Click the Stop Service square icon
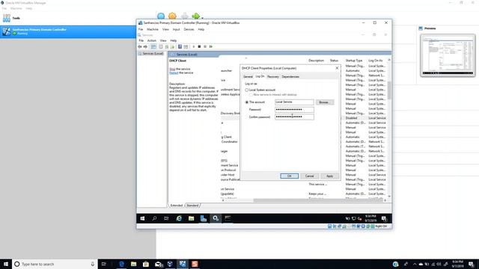The image size is (479, 269). tap(199, 46)
